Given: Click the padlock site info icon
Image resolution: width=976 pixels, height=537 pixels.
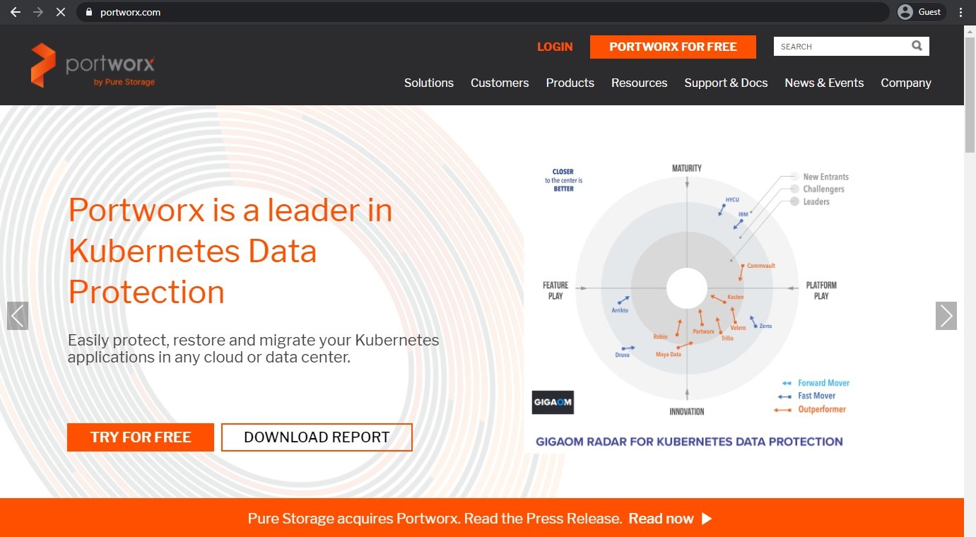Looking at the screenshot, I should [x=88, y=12].
